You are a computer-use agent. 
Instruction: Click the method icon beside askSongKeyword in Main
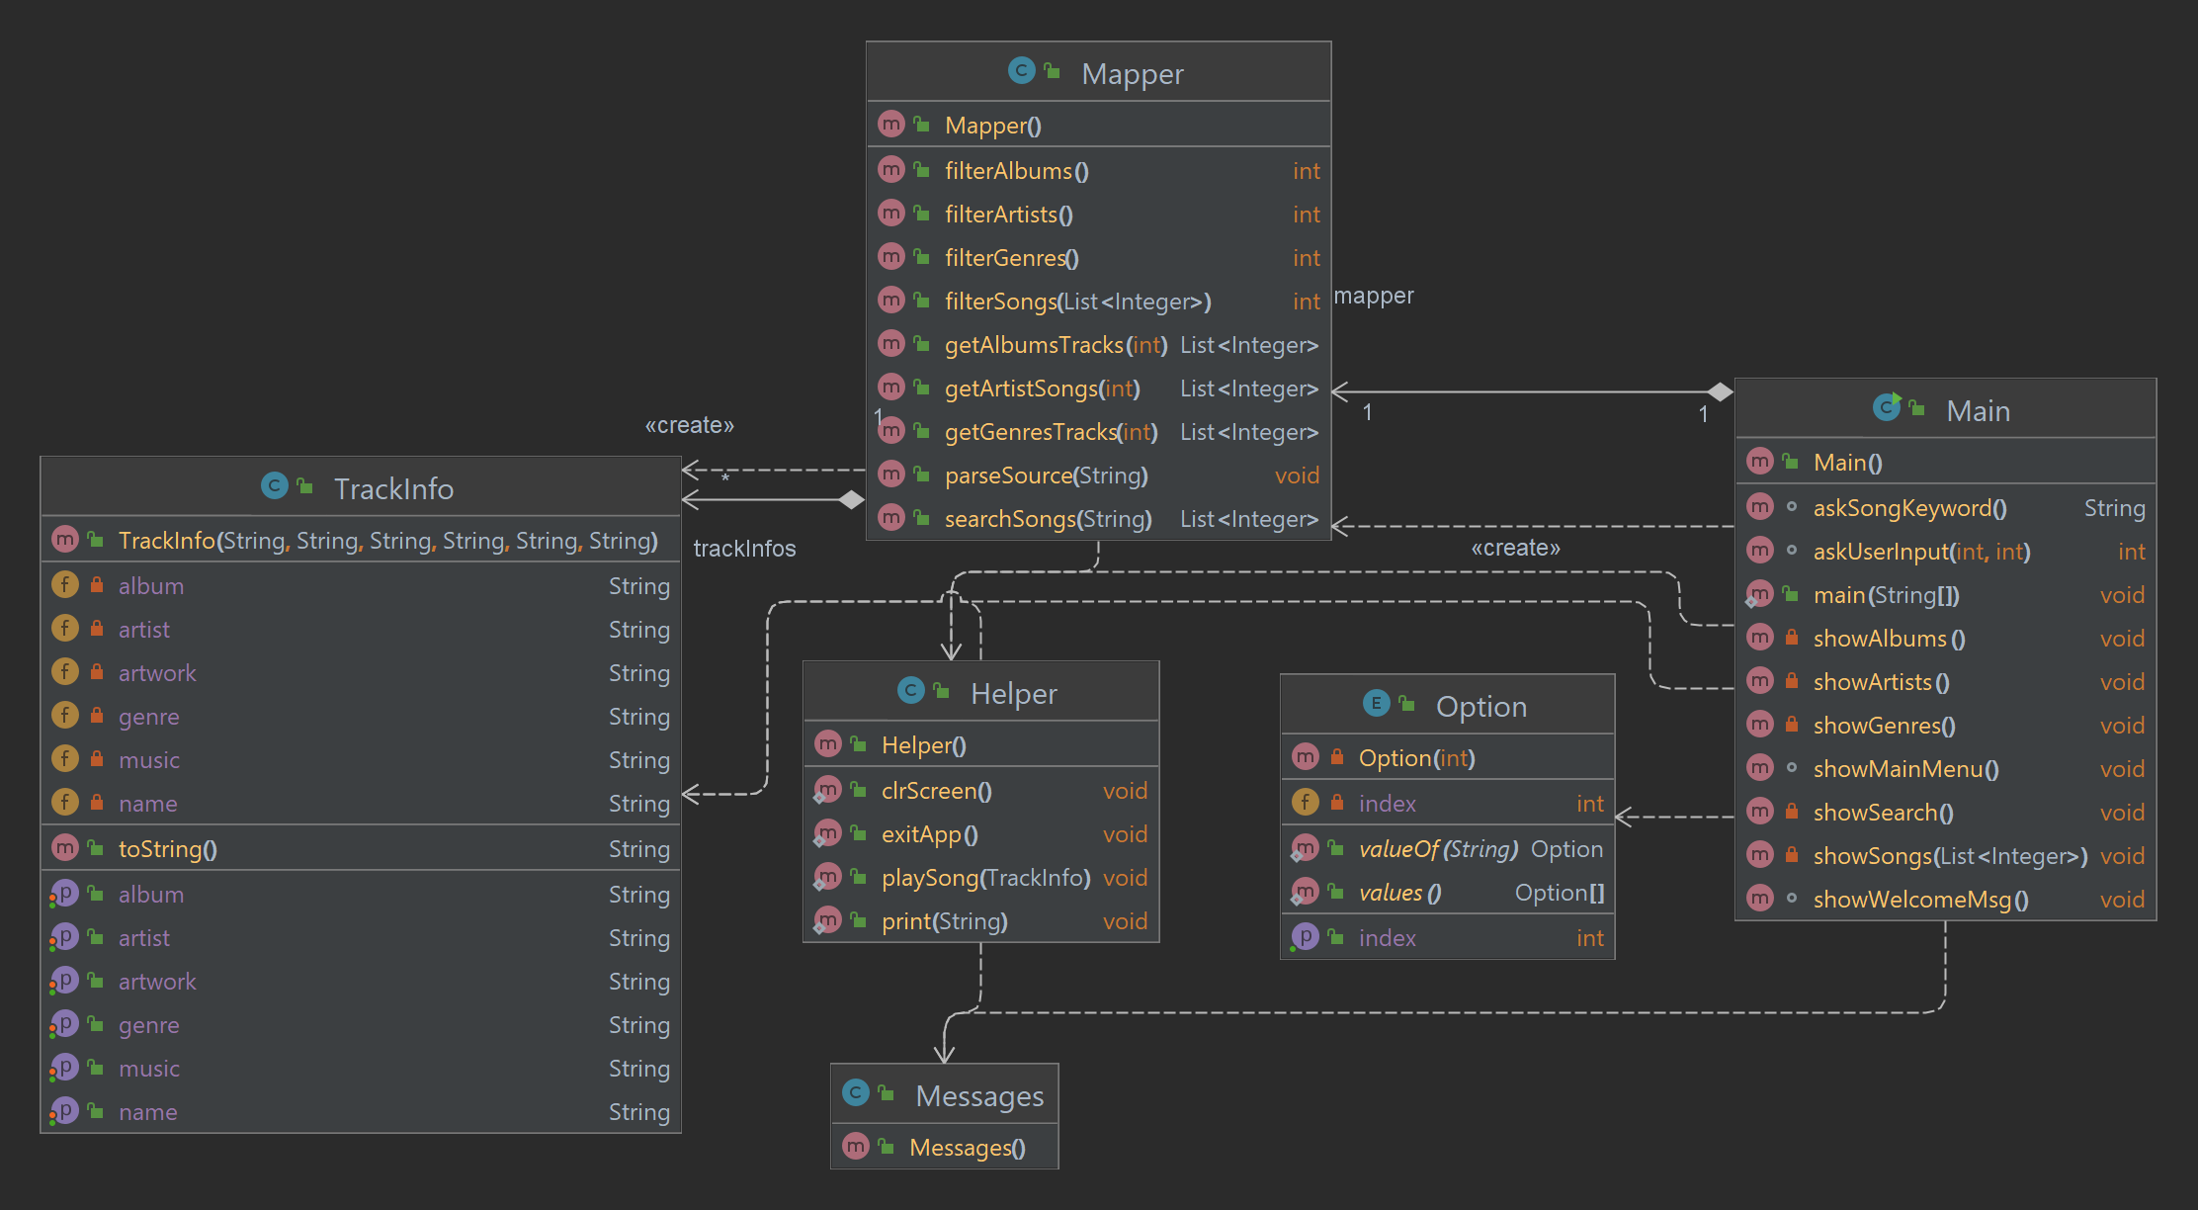coord(1760,507)
